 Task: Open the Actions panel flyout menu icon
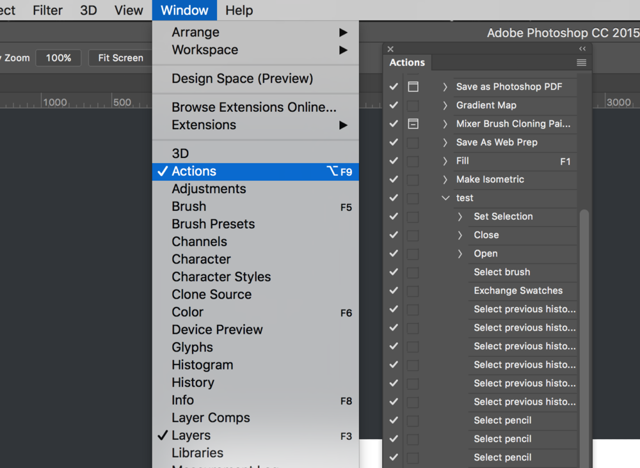coord(581,63)
